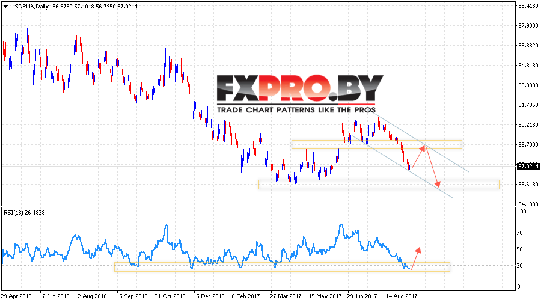This screenshot has width=541, height=303.
Task: Click the 61.7360 price axis label
Action: pyautogui.click(x=528, y=105)
